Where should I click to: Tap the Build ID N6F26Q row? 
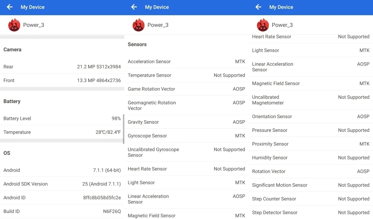[62, 211]
